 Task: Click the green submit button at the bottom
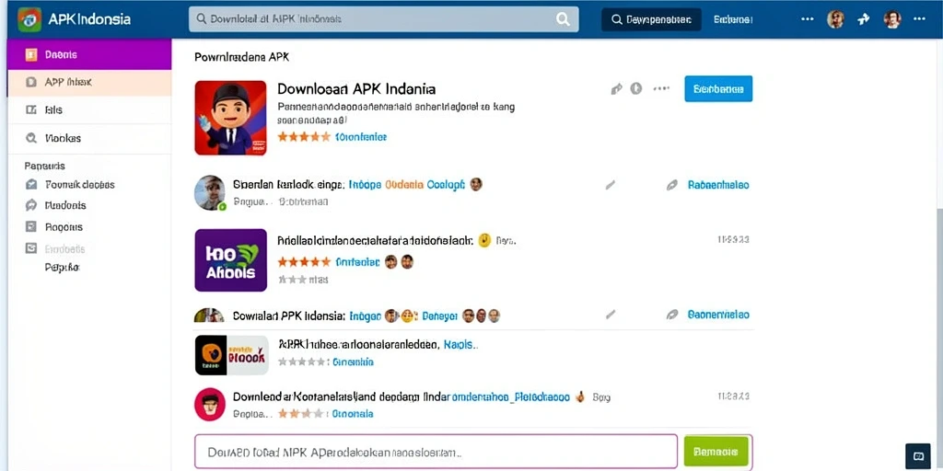tap(716, 451)
